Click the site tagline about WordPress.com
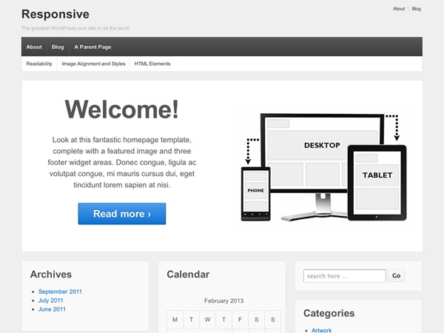The height and width of the screenshot is (333, 444). (75, 28)
